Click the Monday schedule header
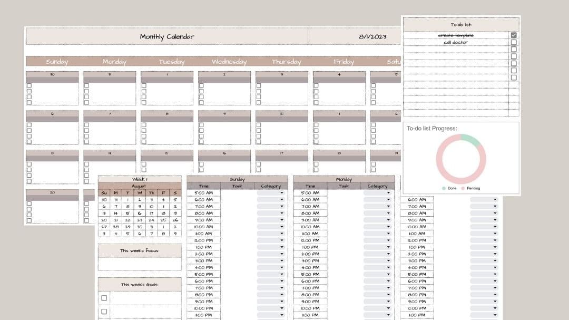Screen dimensions: 569x320 [344, 179]
